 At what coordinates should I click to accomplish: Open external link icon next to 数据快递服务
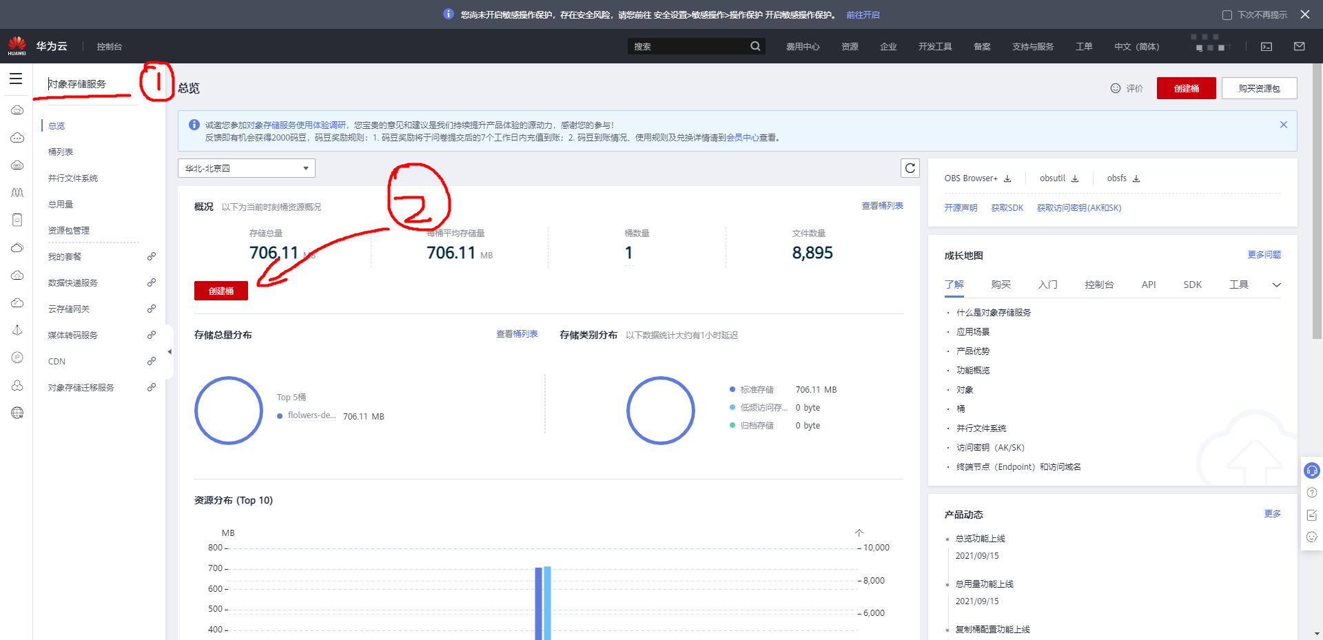(x=152, y=282)
